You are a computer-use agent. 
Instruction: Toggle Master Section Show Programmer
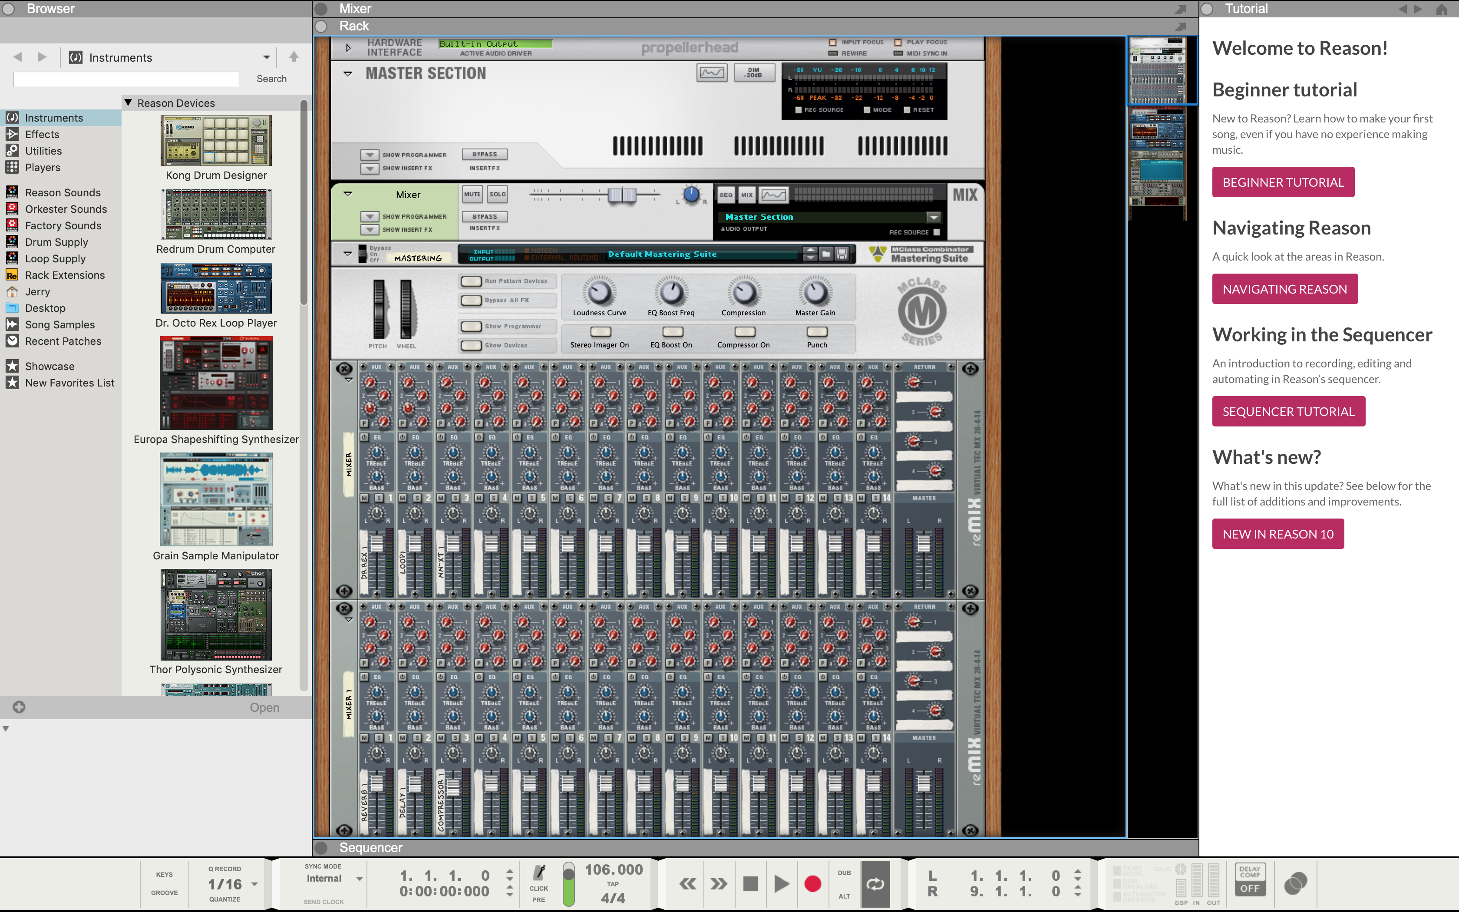pos(370,155)
